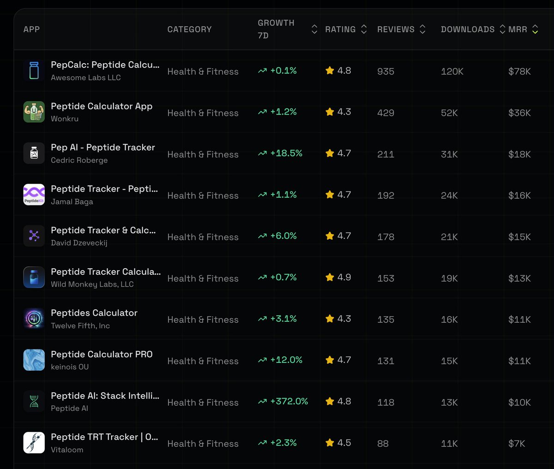Open Peptide TRT Tracker title link
Viewport: 554px width, 469px height.
point(104,437)
